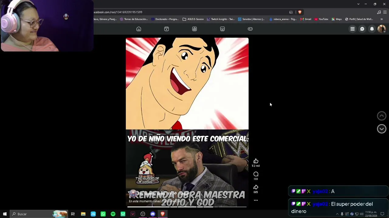Open the system tray volume control

362,214
